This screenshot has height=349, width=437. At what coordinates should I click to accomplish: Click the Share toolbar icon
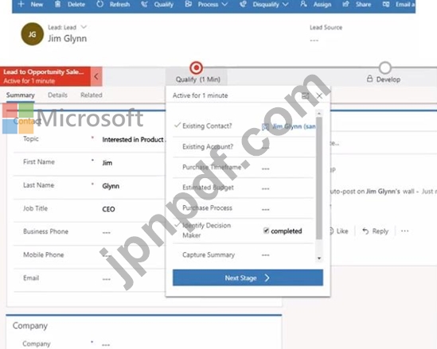pos(345,4)
